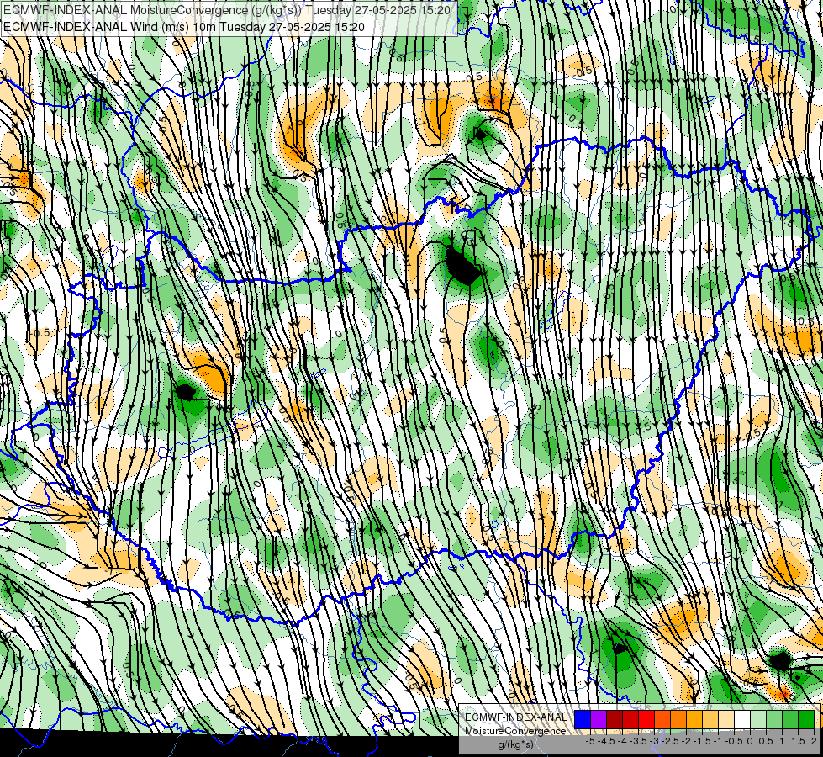The height and width of the screenshot is (757, 823).
Task: Click the blue swatch in the legend
Action: pos(583,719)
